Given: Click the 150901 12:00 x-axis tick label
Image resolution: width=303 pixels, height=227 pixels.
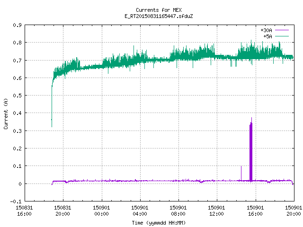Looking at the screenshot, I should click(216, 211).
